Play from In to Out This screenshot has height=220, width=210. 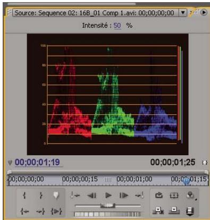coord(56,211)
